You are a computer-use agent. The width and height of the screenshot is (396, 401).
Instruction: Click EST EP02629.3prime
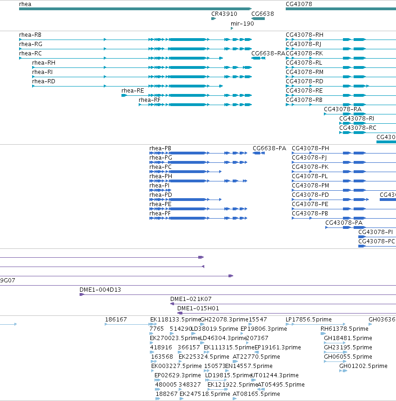coord(157,380)
